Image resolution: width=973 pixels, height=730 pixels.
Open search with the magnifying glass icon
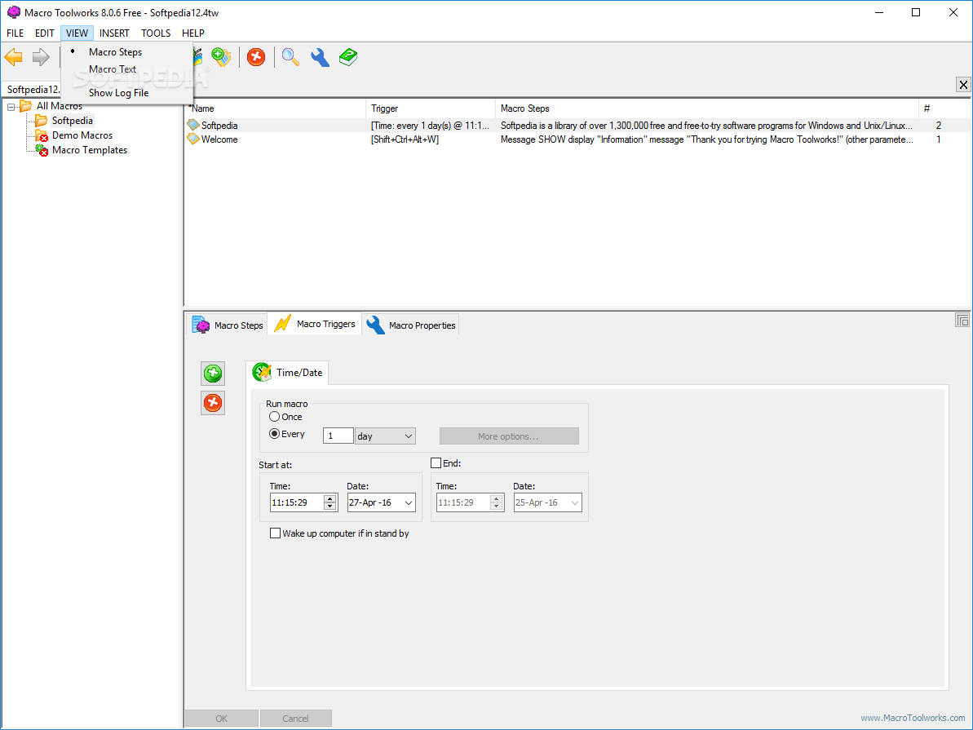coord(290,57)
